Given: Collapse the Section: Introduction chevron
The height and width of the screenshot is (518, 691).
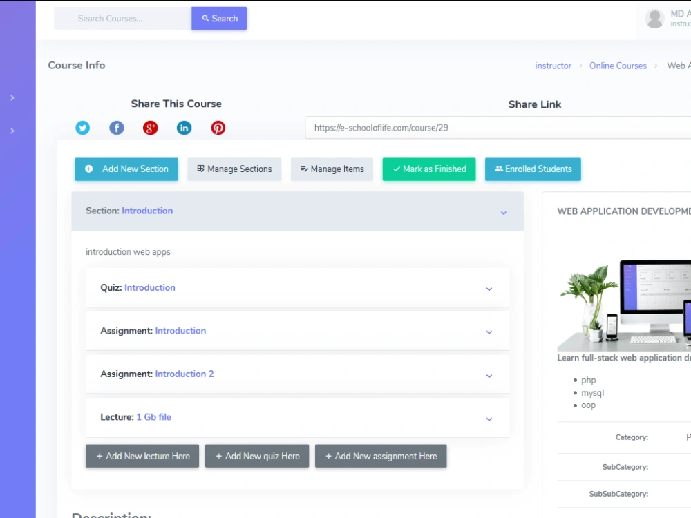Looking at the screenshot, I should pyautogui.click(x=504, y=213).
